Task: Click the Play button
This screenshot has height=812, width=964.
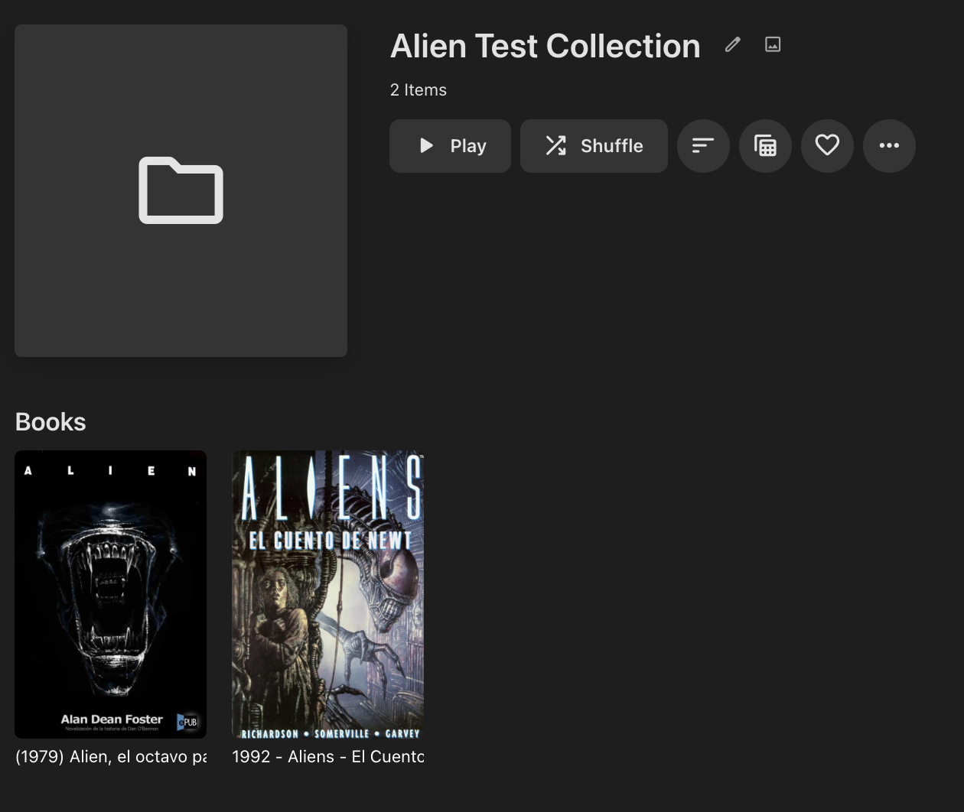Action: click(x=450, y=146)
